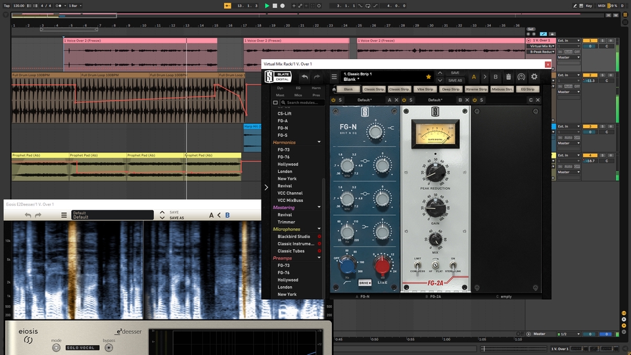Click the round knob icon beside the gear
This screenshot has height=355, width=631.
pyautogui.click(x=521, y=76)
